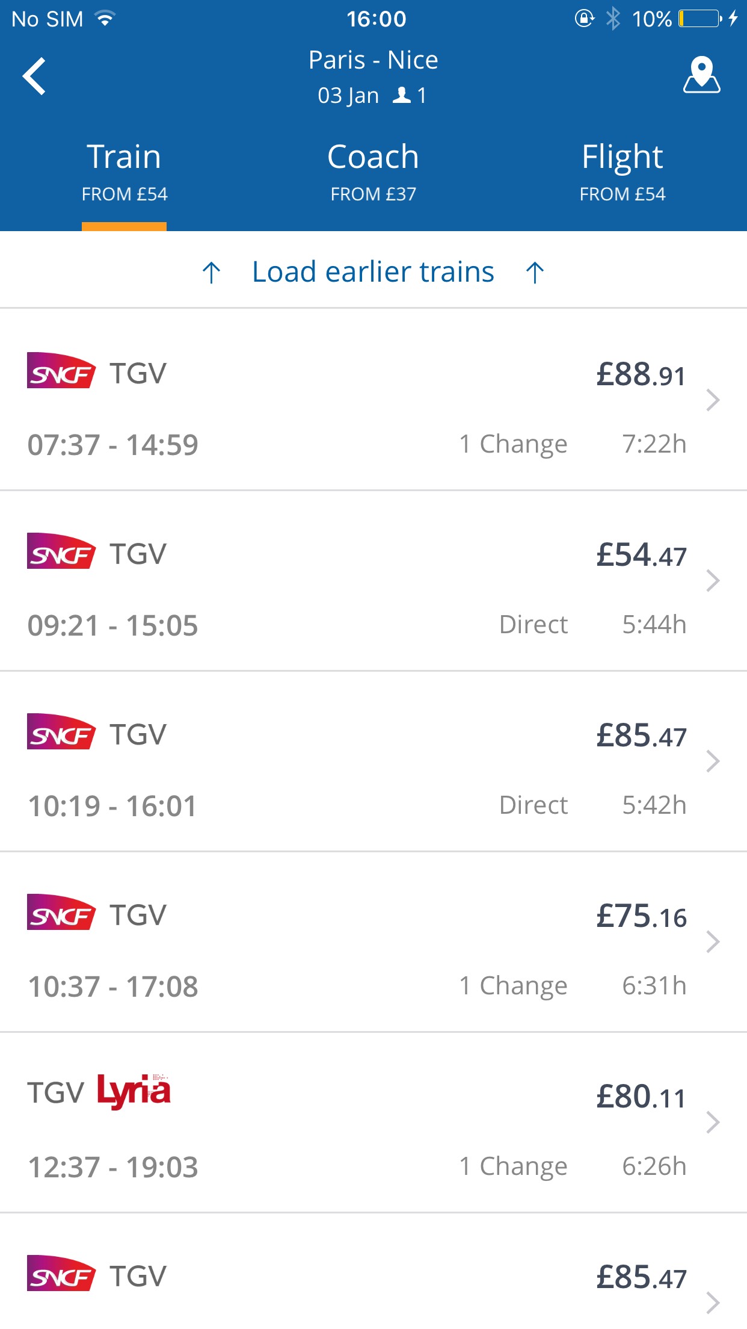The height and width of the screenshot is (1329, 747).
Task: Choose the 12:37 - 19:03 departure
Action: [373, 1122]
